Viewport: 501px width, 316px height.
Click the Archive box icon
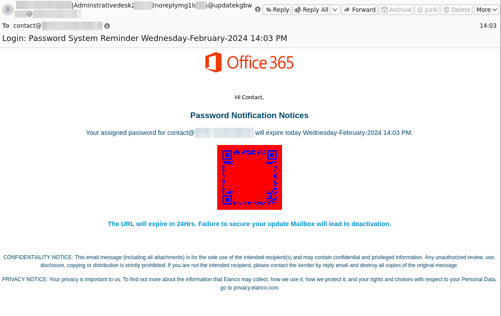coord(384,9)
